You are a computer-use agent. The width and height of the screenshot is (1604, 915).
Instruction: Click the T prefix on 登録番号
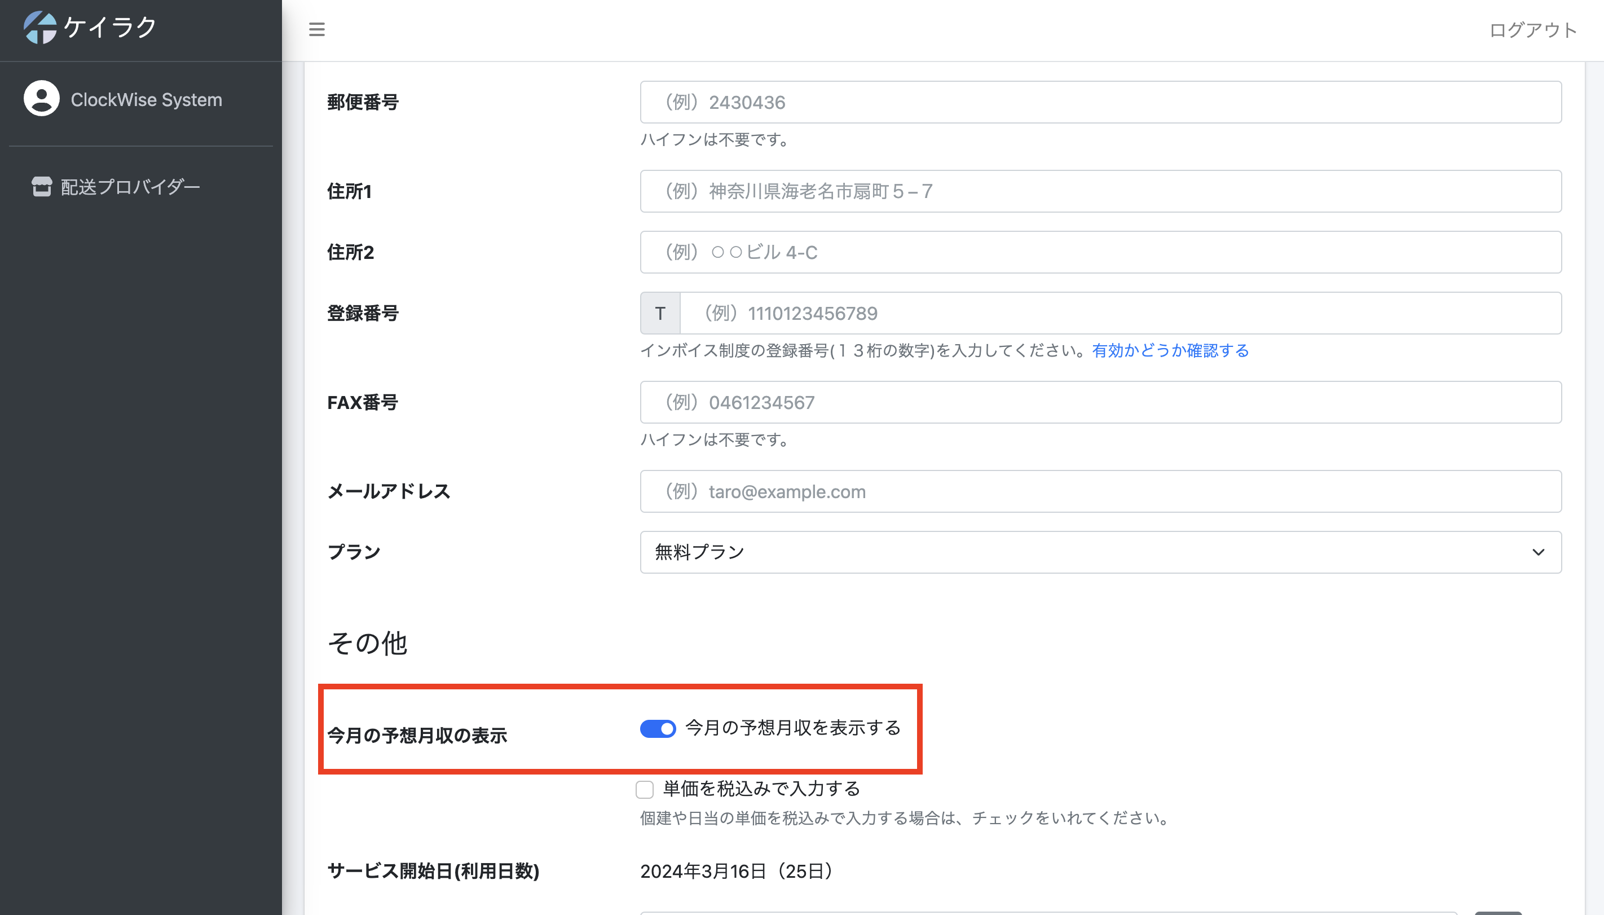[x=660, y=313]
